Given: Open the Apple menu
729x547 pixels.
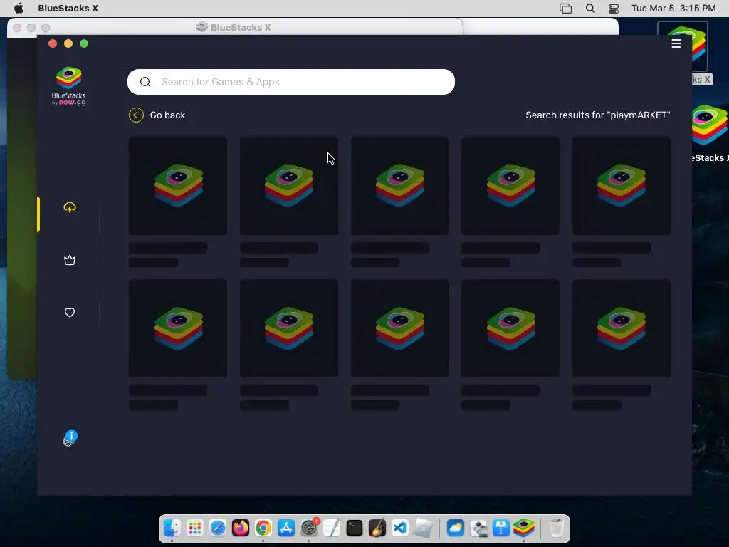Looking at the screenshot, I should (19, 9).
